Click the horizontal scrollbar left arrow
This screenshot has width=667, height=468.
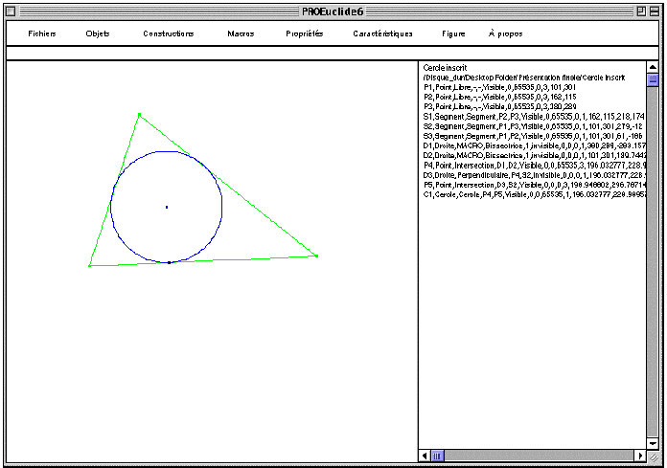(425, 457)
